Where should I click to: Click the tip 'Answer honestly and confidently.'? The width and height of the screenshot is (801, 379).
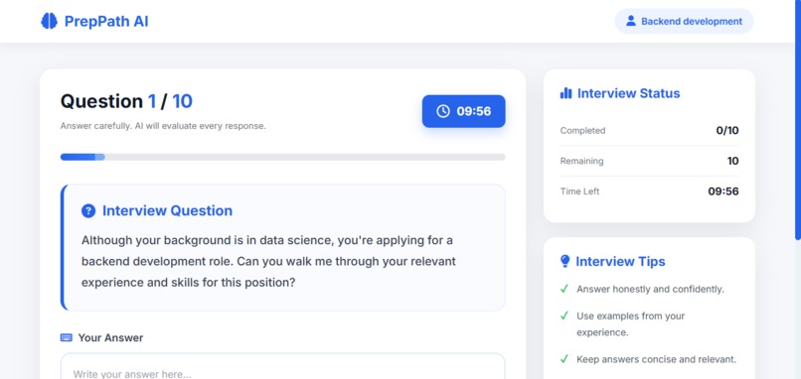650,290
